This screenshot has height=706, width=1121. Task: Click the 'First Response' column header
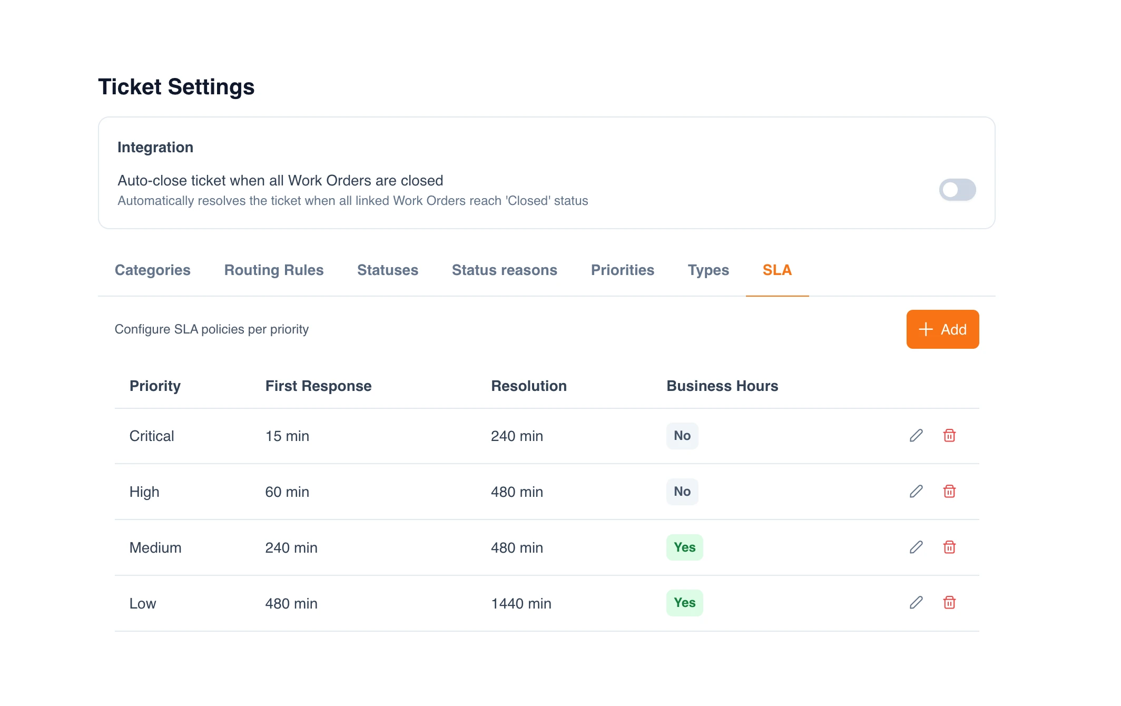[319, 386]
